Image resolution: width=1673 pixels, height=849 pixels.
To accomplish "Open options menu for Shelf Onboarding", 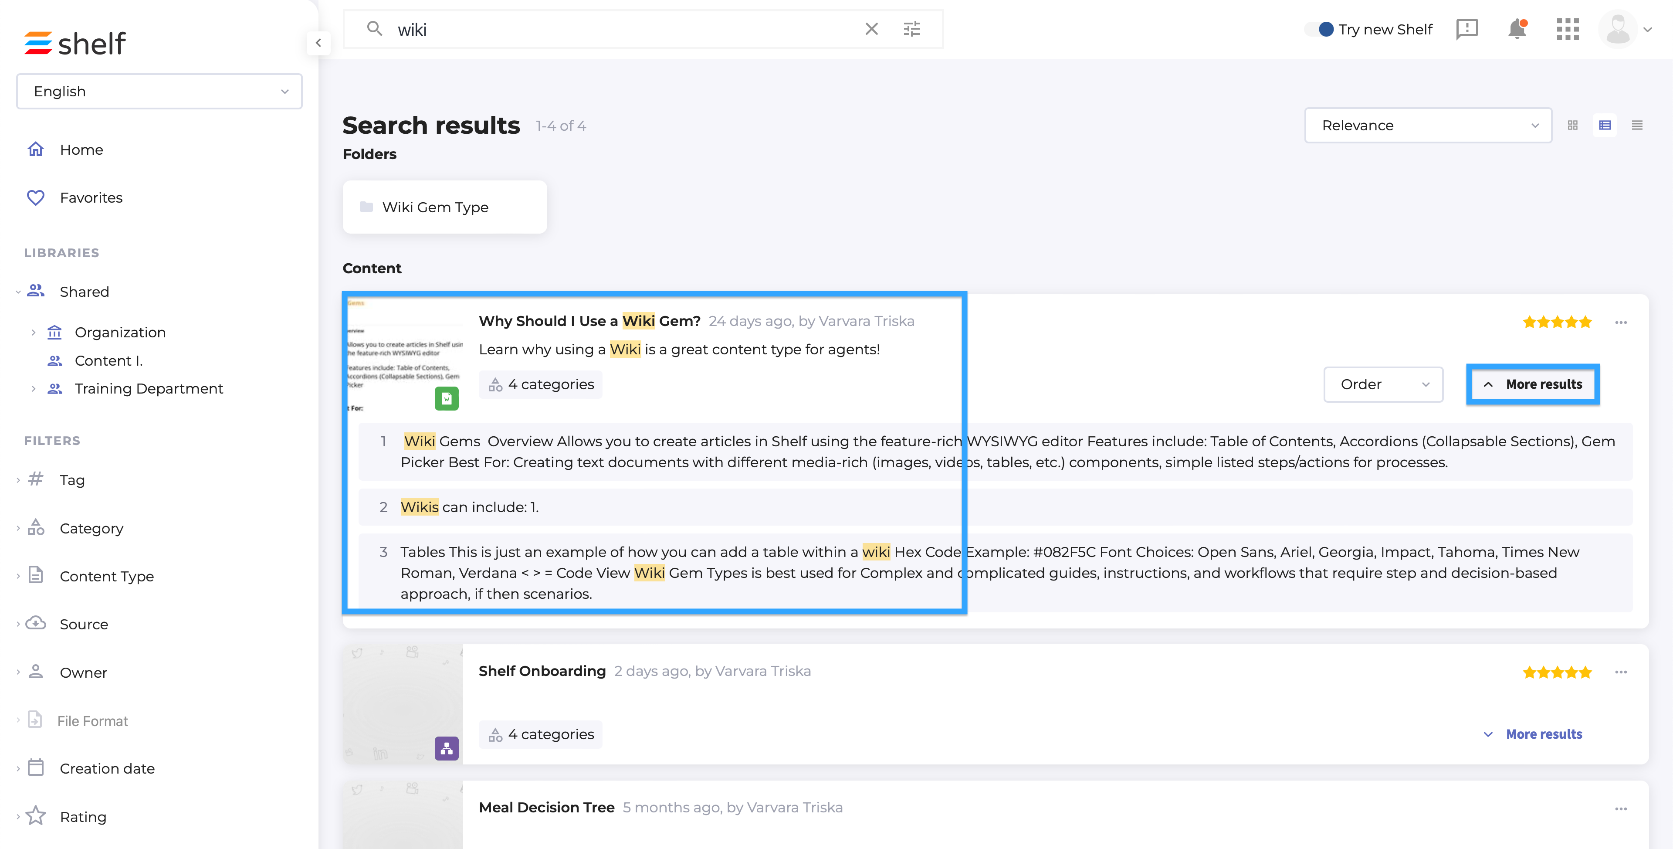I will pyautogui.click(x=1620, y=672).
